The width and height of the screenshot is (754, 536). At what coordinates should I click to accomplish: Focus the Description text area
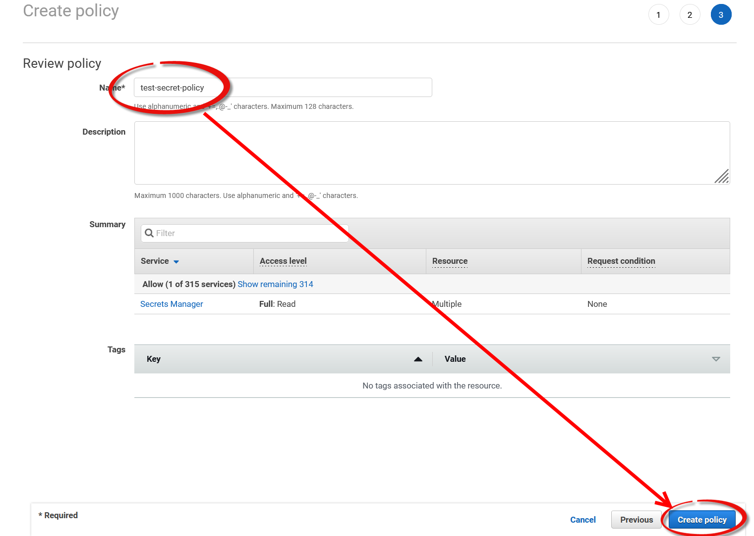[431, 153]
